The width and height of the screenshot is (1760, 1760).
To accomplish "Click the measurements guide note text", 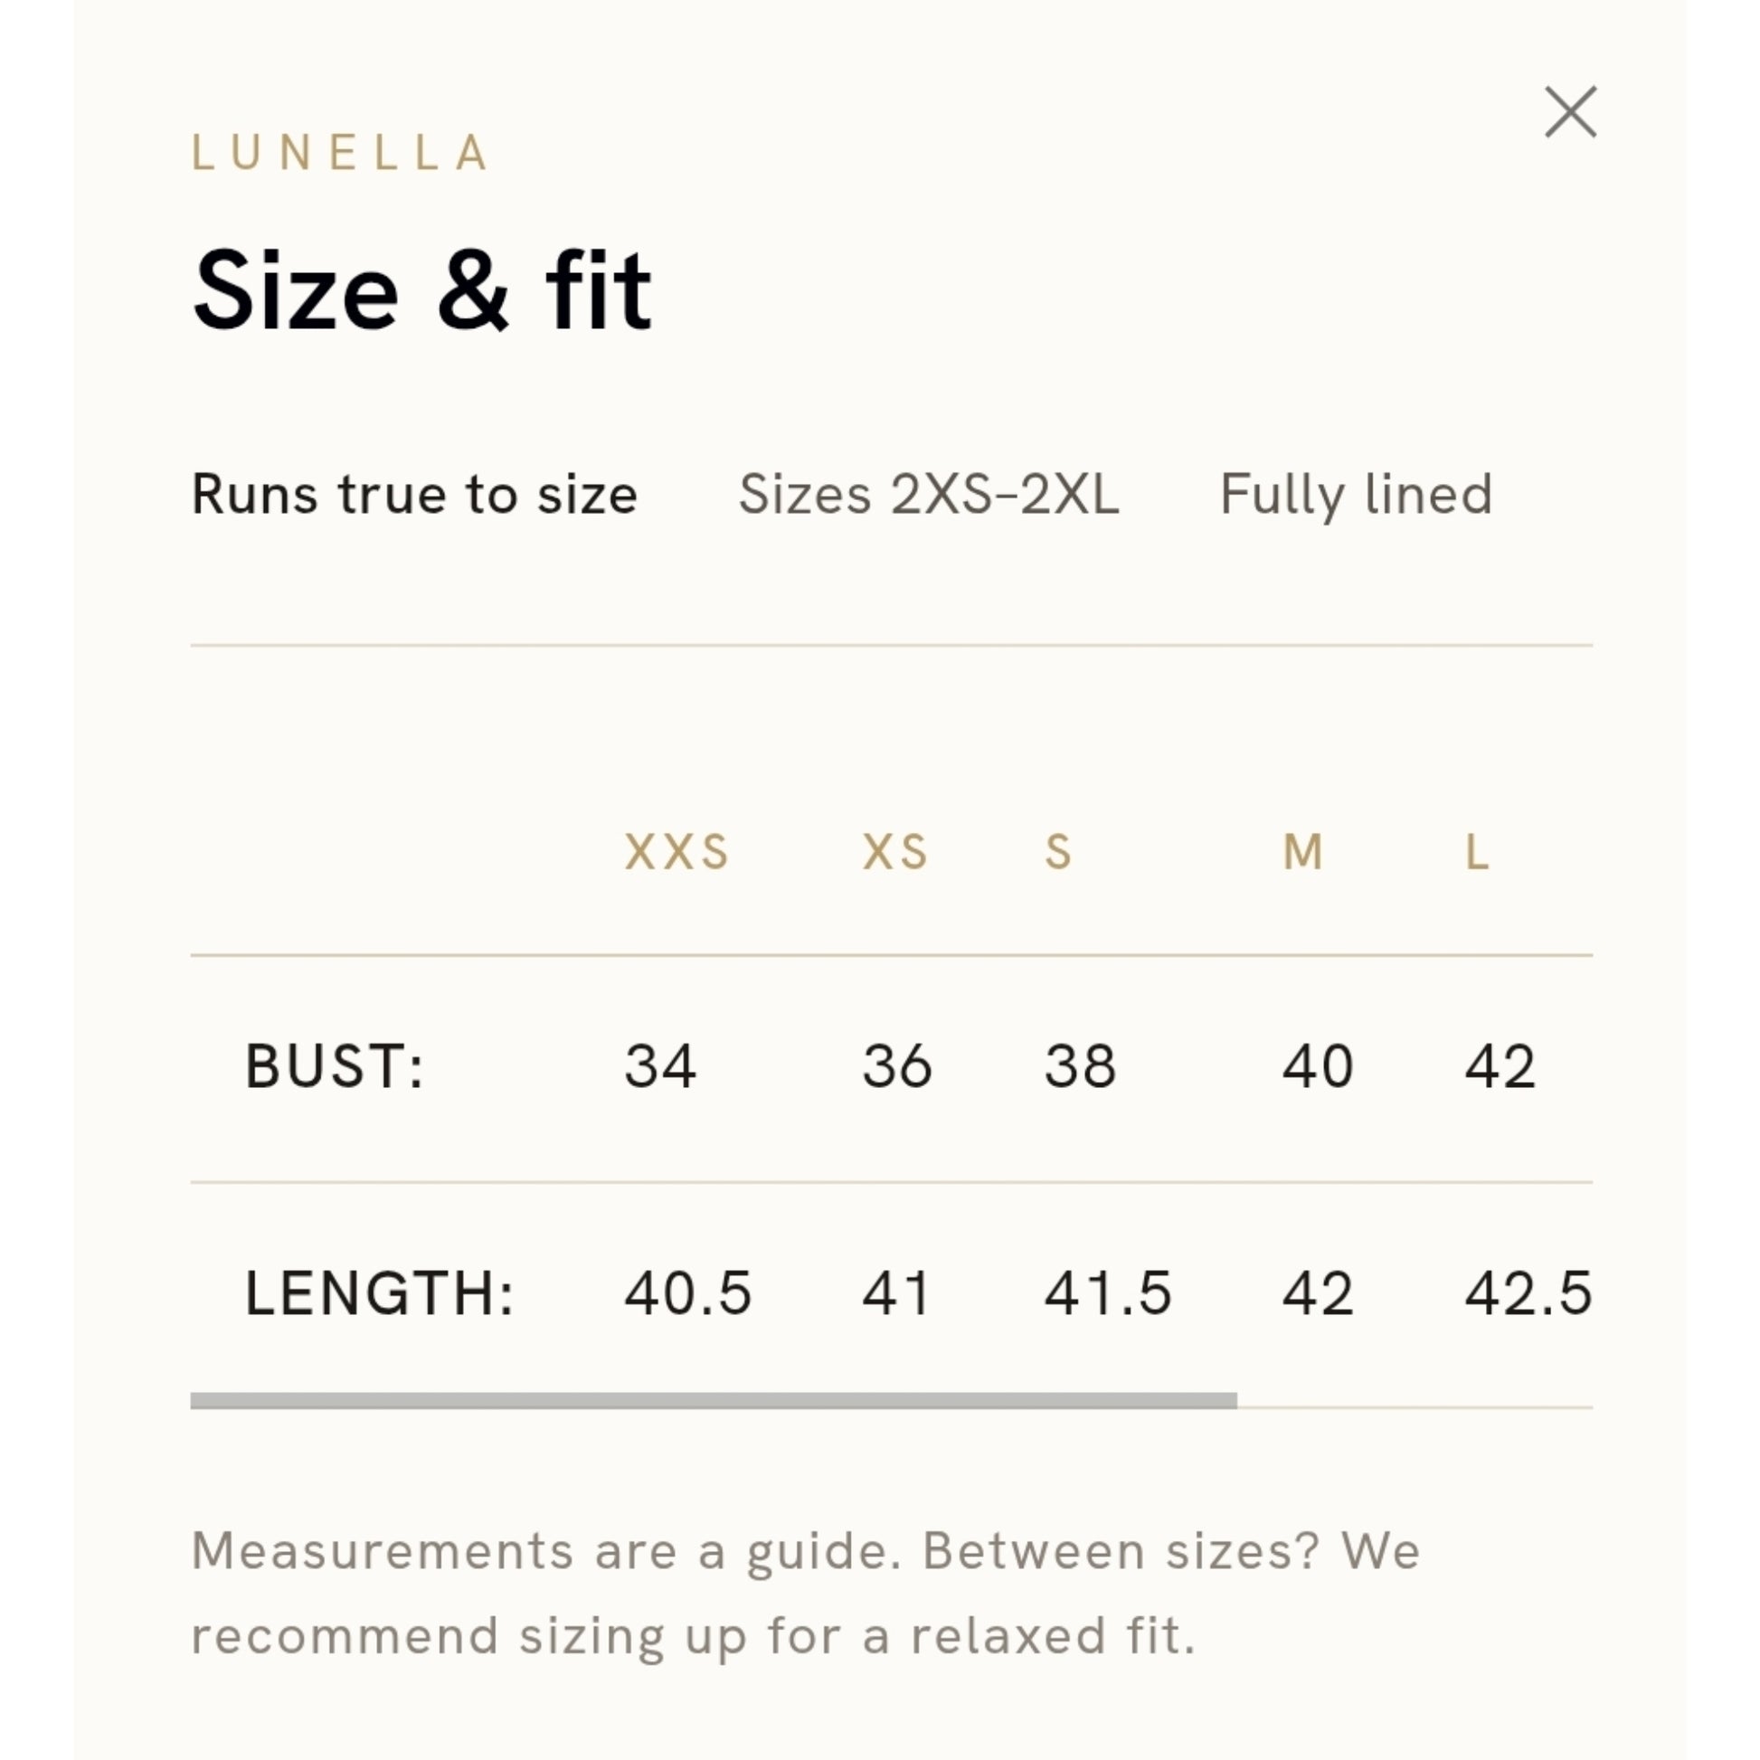I will pos(806,1594).
